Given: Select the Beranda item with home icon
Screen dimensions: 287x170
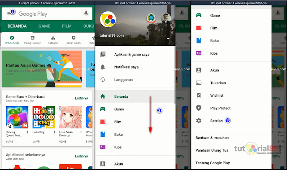Looking at the screenshot, I should (x=135, y=96).
